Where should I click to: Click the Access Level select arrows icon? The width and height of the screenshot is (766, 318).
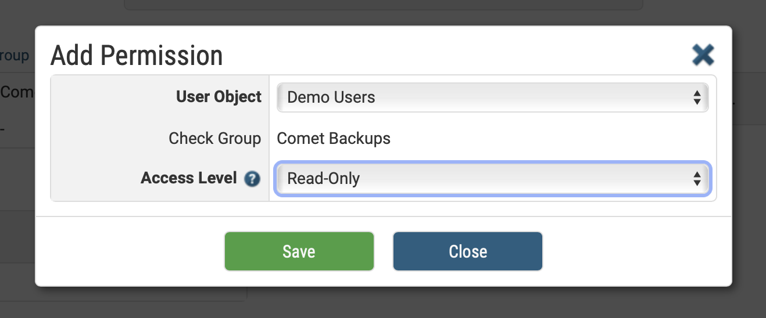point(697,179)
